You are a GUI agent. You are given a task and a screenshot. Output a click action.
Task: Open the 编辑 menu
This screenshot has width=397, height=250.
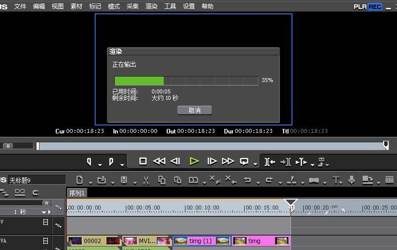pos(39,6)
